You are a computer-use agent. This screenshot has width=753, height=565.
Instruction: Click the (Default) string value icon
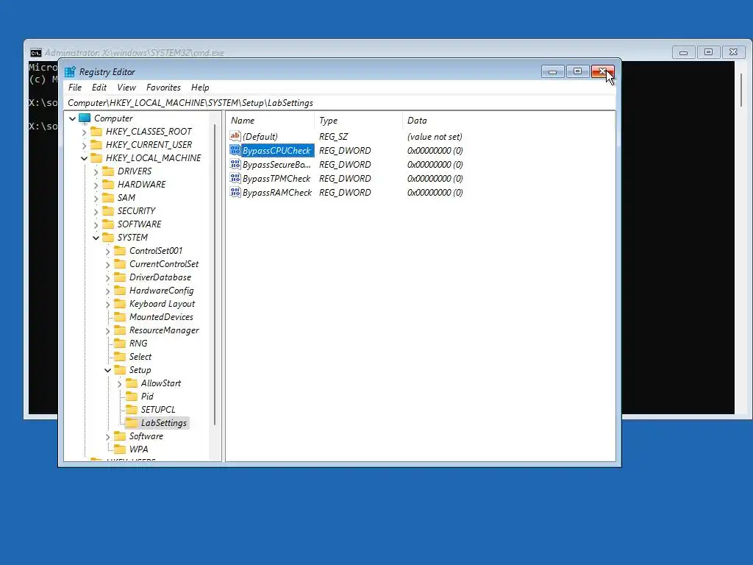click(235, 136)
